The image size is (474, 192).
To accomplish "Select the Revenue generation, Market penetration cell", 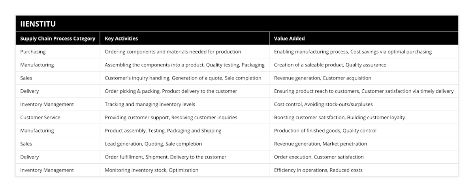I will 320,144.
